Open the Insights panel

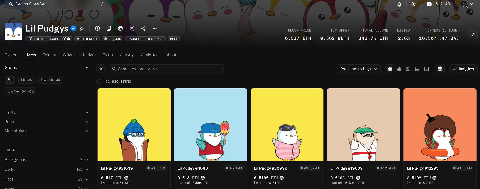(x=463, y=69)
